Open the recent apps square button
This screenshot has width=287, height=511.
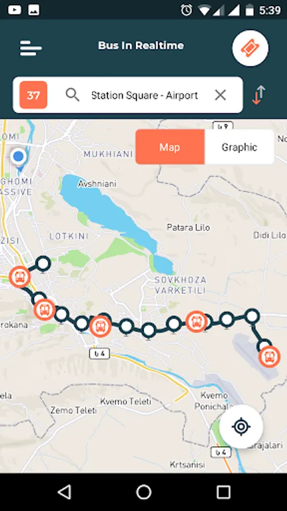[223, 492]
